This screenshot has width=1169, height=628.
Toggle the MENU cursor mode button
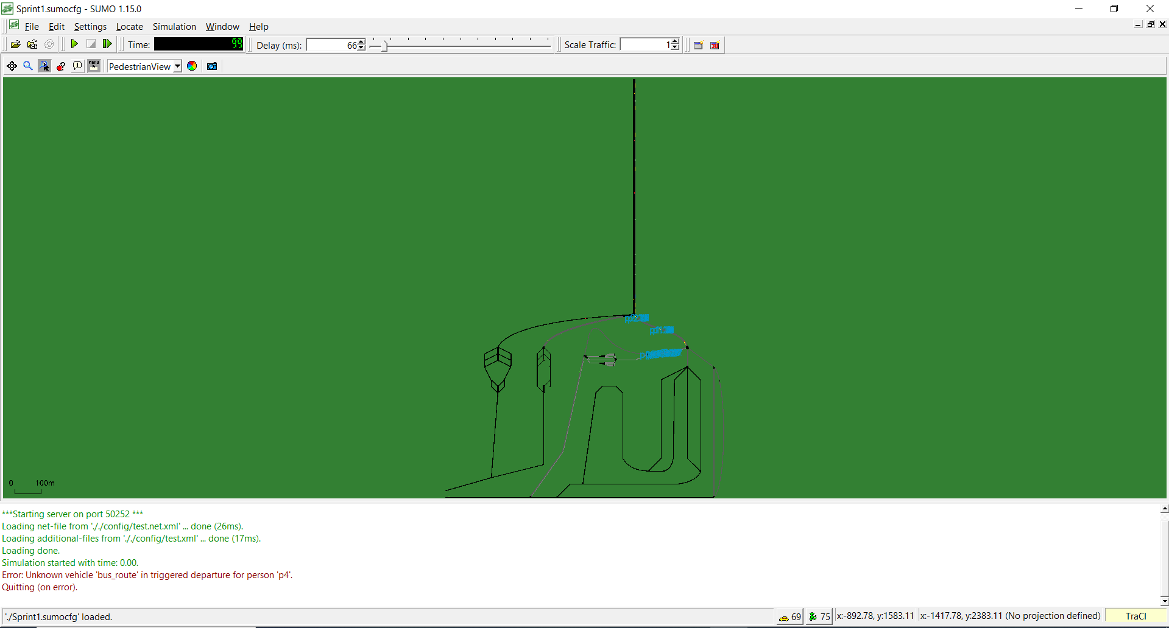94,66
